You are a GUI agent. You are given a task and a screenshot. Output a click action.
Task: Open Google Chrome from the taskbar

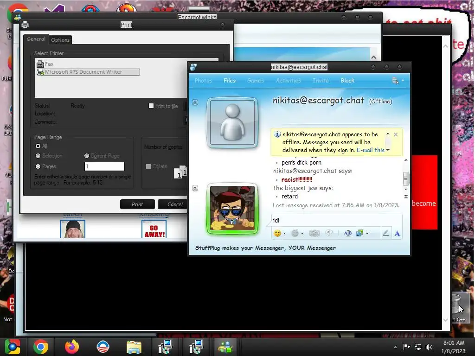pos(41,347)
